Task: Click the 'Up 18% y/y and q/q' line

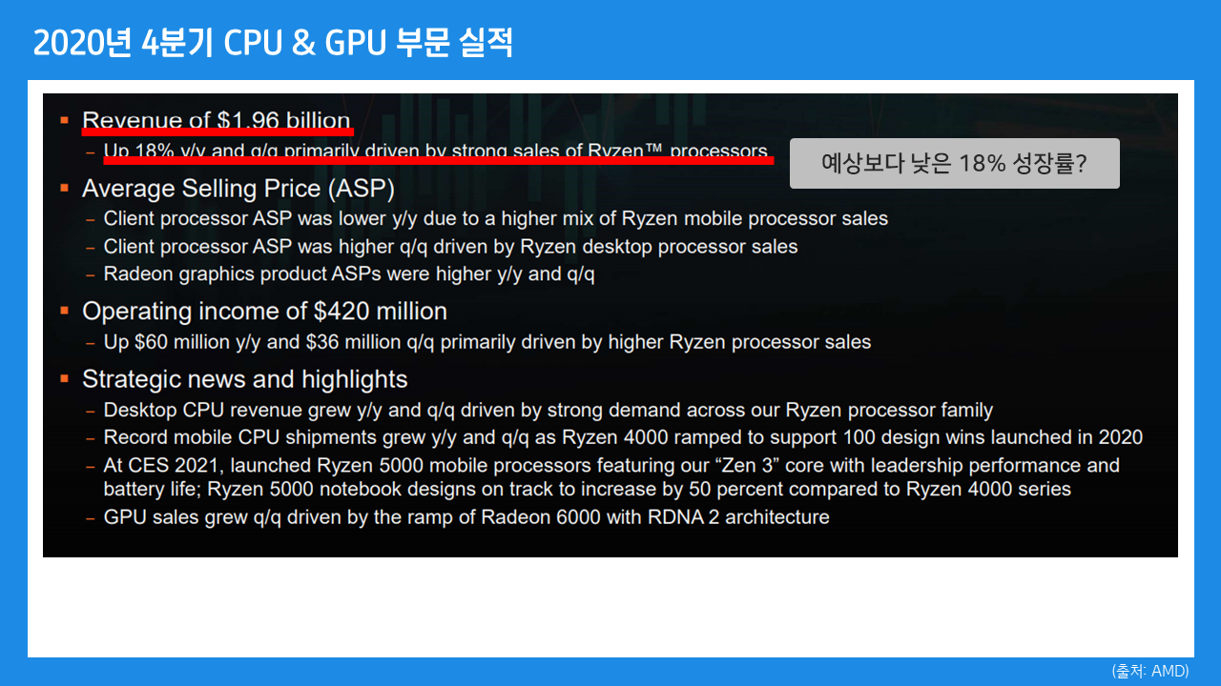Action: coord(435,151)
